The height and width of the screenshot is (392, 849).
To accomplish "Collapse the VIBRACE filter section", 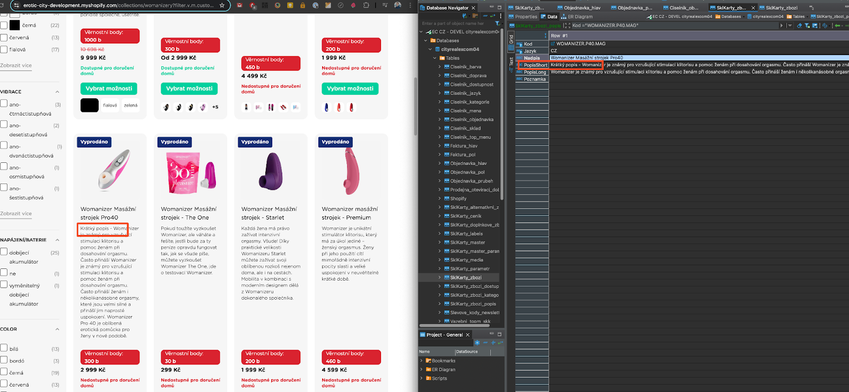I will (57, 92).
